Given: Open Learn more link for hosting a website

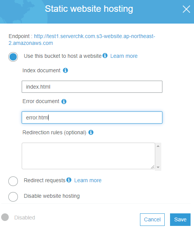Looking at the screenshot, I should 124,56.
